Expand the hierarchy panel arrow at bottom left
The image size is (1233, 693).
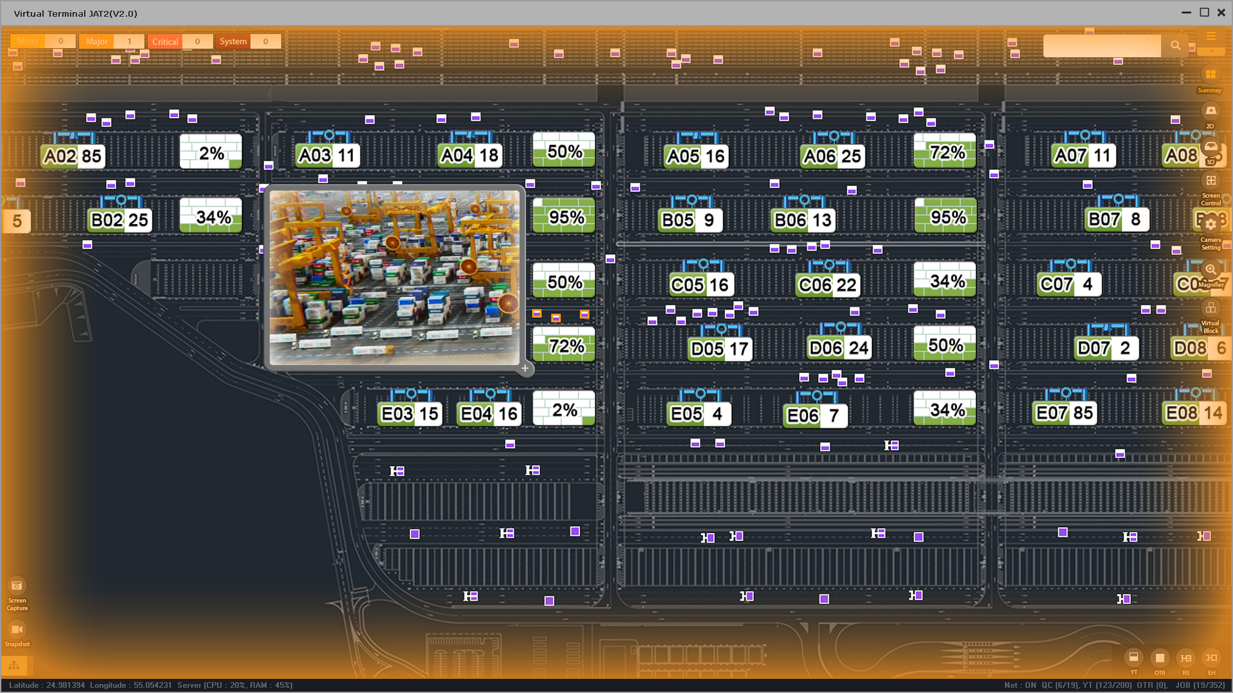pyautogui.click(x=30, y=665)
